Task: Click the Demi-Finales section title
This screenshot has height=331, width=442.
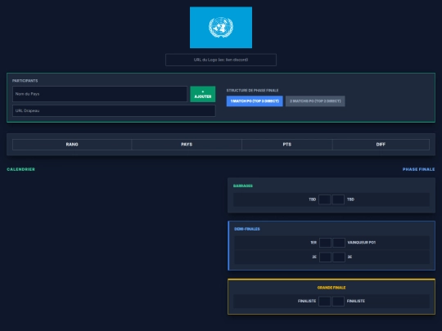Action: pyautogui.click(x=247, y=229)
